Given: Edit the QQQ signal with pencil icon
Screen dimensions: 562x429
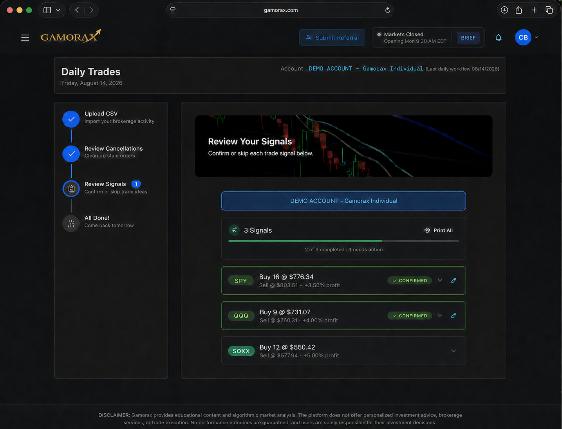Looking at the screenshot, I should [x=454, y=315].
